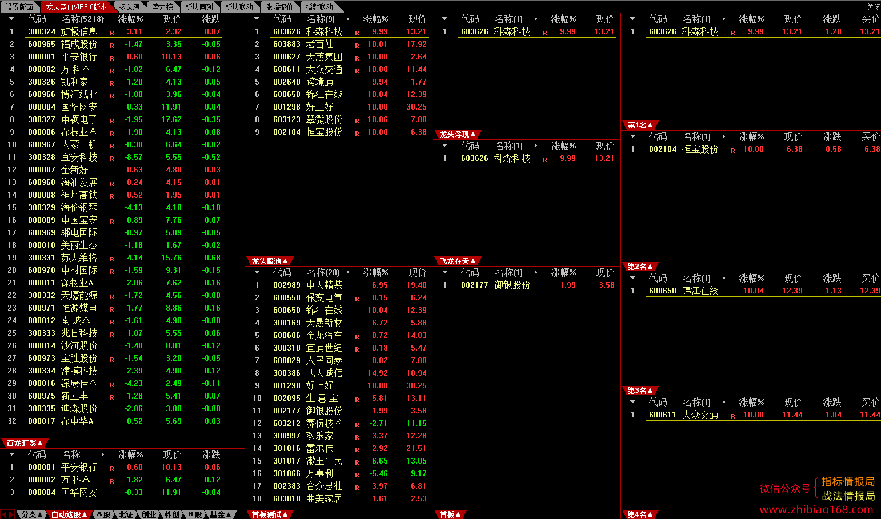This screenshot has height=519, width=881.
Task: Select the 北证 bottom tab
Action: (x=126, y=514)
